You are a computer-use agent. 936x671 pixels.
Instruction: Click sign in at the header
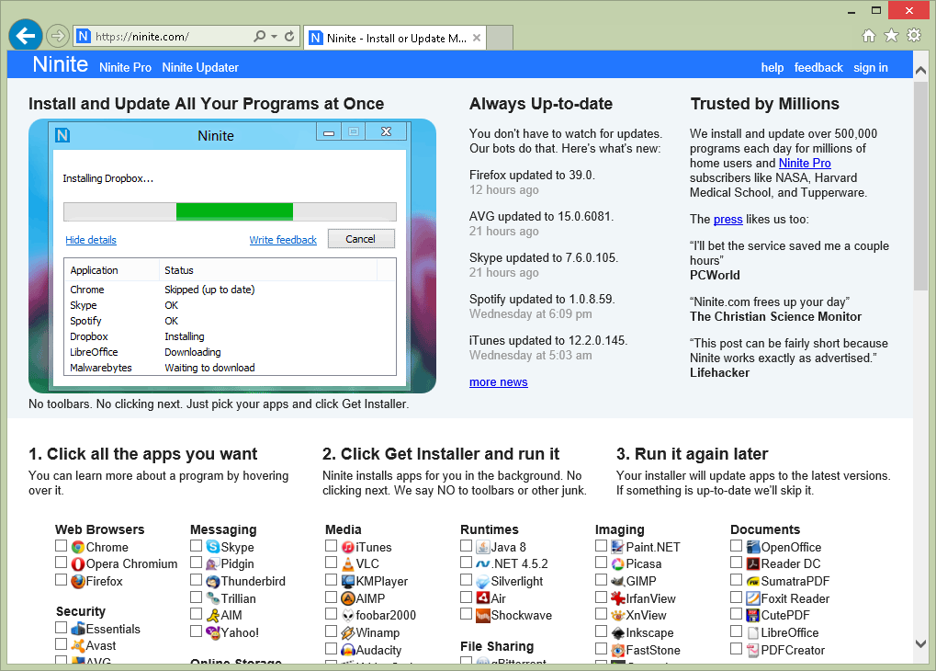871,67
